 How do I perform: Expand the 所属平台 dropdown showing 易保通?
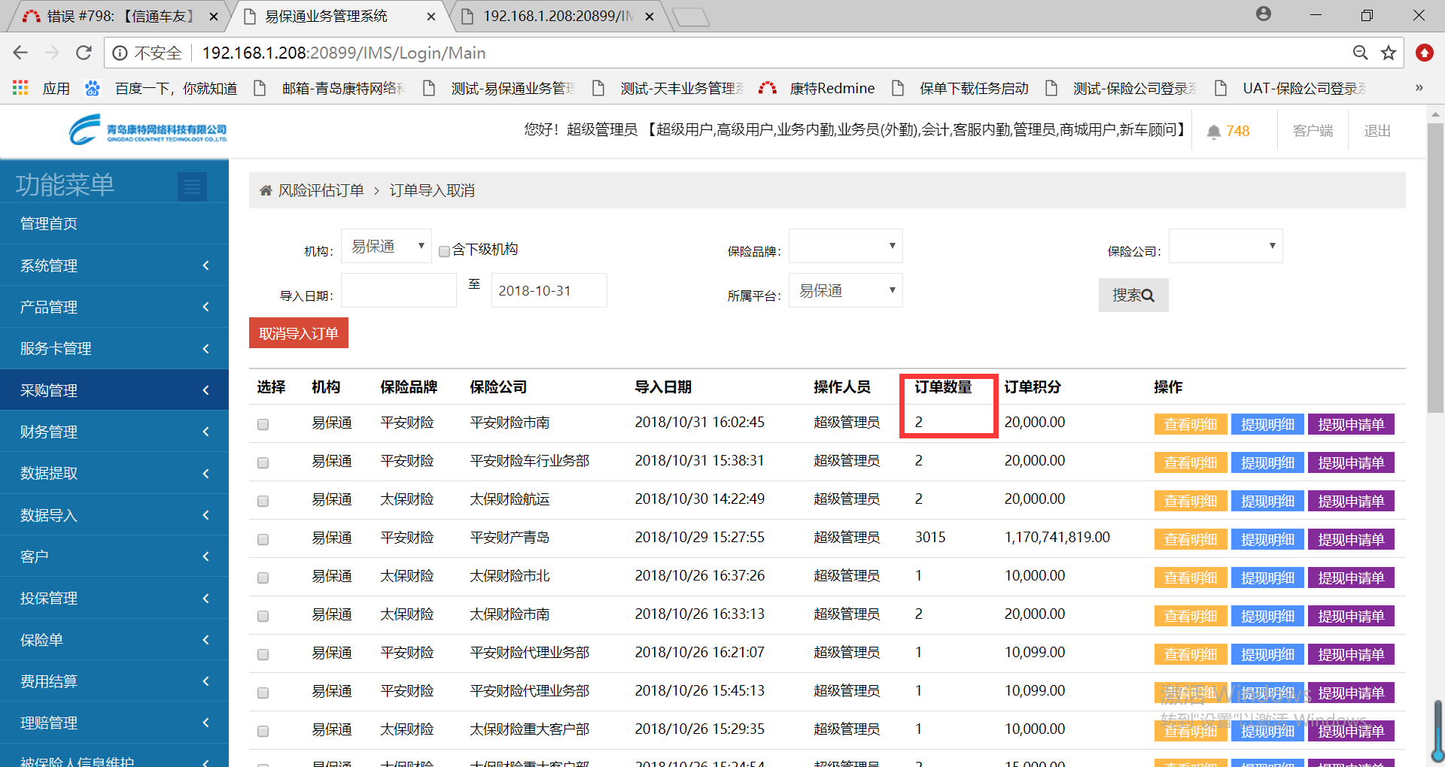(x=845, y=291)
